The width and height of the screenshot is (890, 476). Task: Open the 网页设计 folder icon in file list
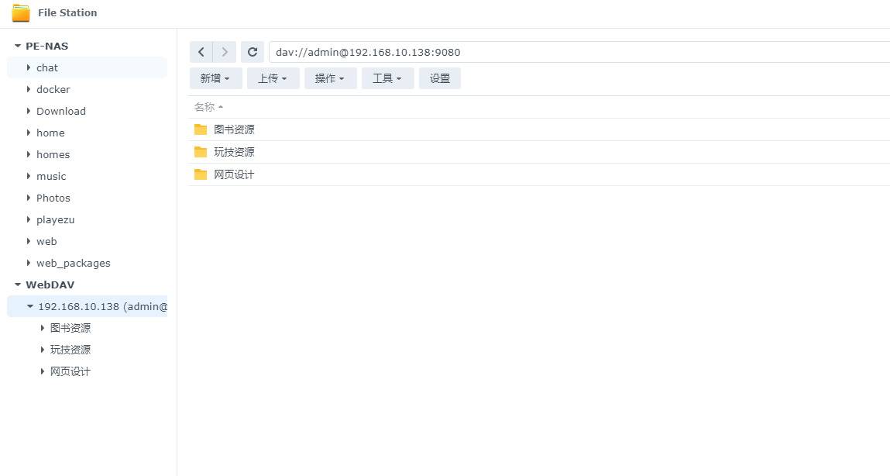pyautogui.click(x=200, y=174)
